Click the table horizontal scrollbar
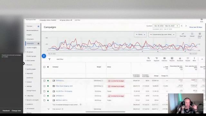Image resolution: width=206 pixels, height=116 pixels. click(105, 112)
